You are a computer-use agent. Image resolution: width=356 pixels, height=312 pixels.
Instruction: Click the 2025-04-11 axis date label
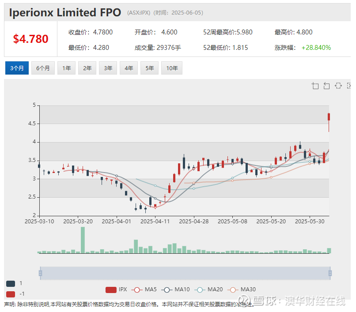pyautogui.click(x=155, y=222)
